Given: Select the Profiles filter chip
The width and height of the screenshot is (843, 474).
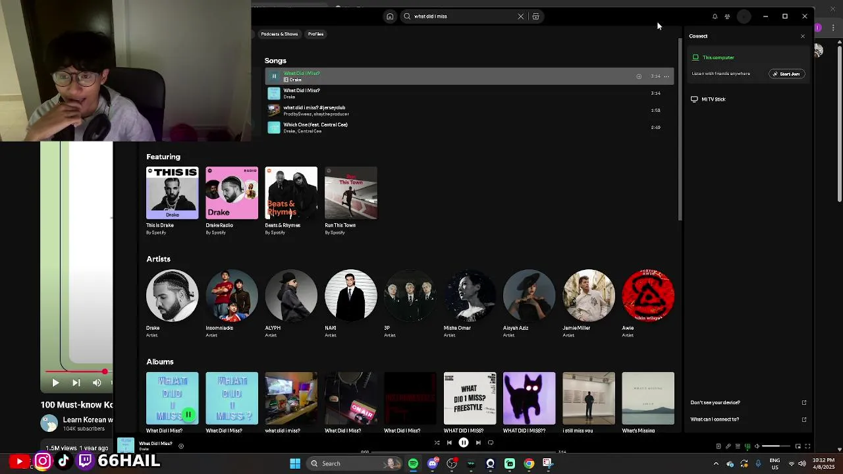Looking at the screenshot, I should pos(315,34).
